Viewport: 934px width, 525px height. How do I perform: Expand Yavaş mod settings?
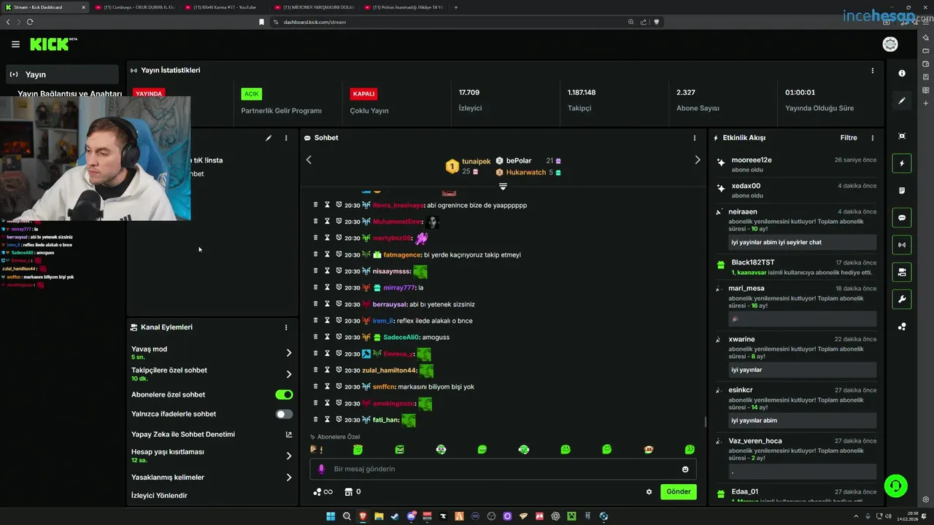[x=288, y=353]
